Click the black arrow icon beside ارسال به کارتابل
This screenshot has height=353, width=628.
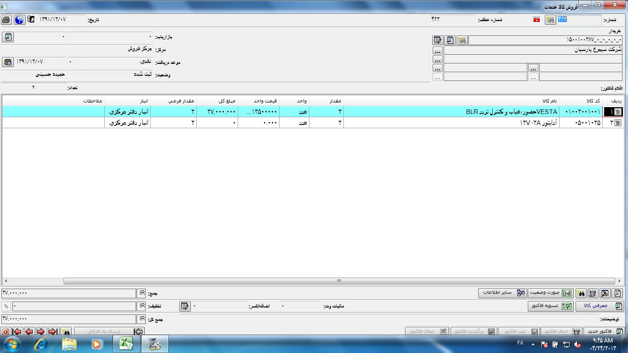point(139,331)
